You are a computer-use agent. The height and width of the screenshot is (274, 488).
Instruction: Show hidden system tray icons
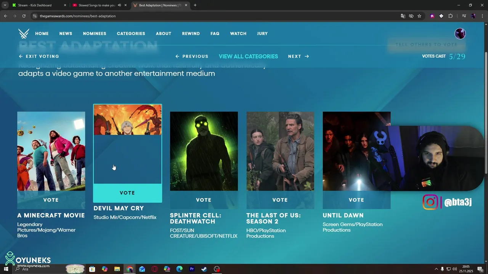click(x=436, y=269)
